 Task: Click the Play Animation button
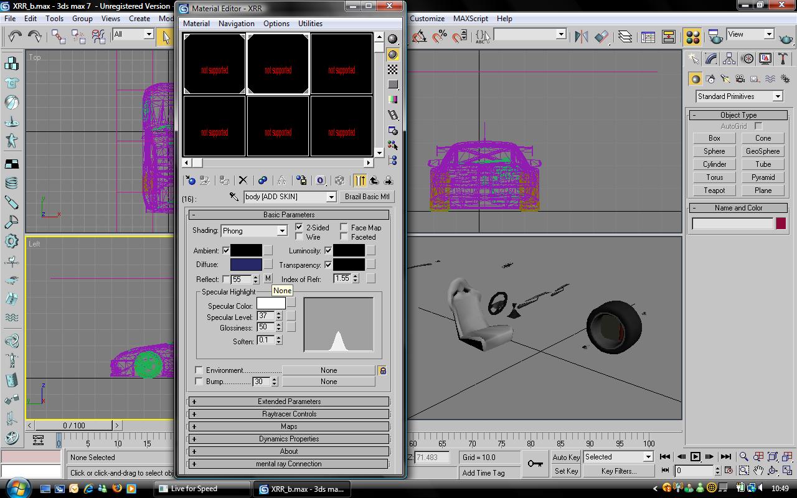695,457
